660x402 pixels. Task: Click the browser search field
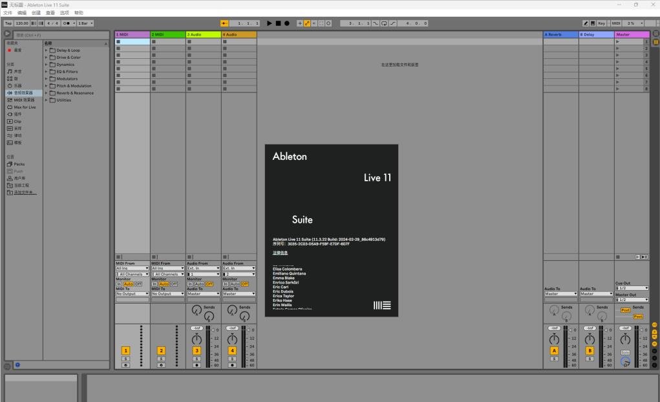point(61,35)
